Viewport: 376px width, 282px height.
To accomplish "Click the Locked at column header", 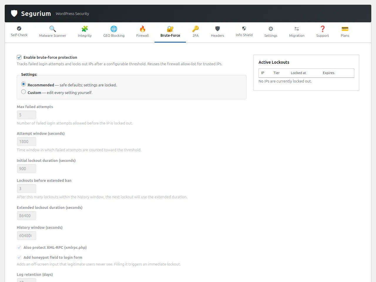I will coord(298,73).
